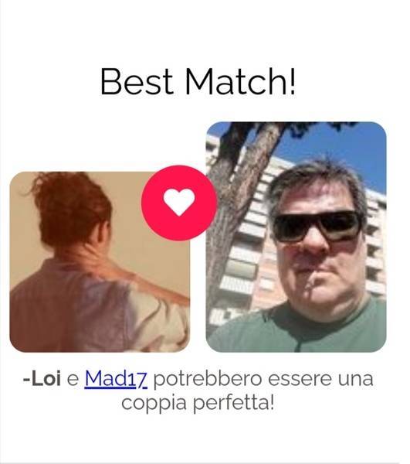This screenshot has height=464, width=410.
Task: Click the letter "e" between the usernames
Action: (x=73, y=380)
